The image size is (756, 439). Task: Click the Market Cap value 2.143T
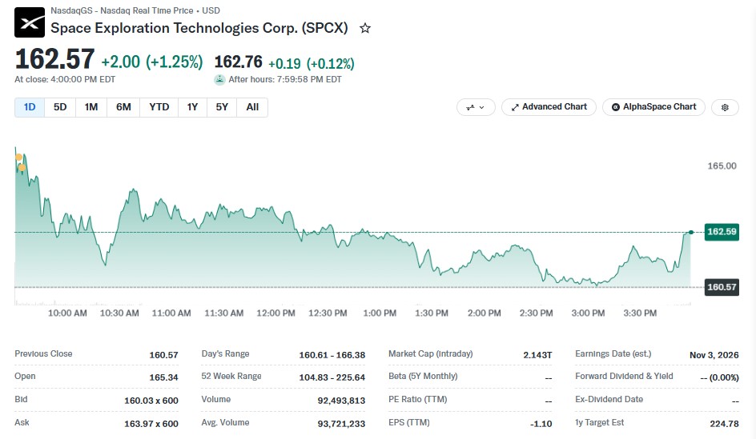click(537, 355)
